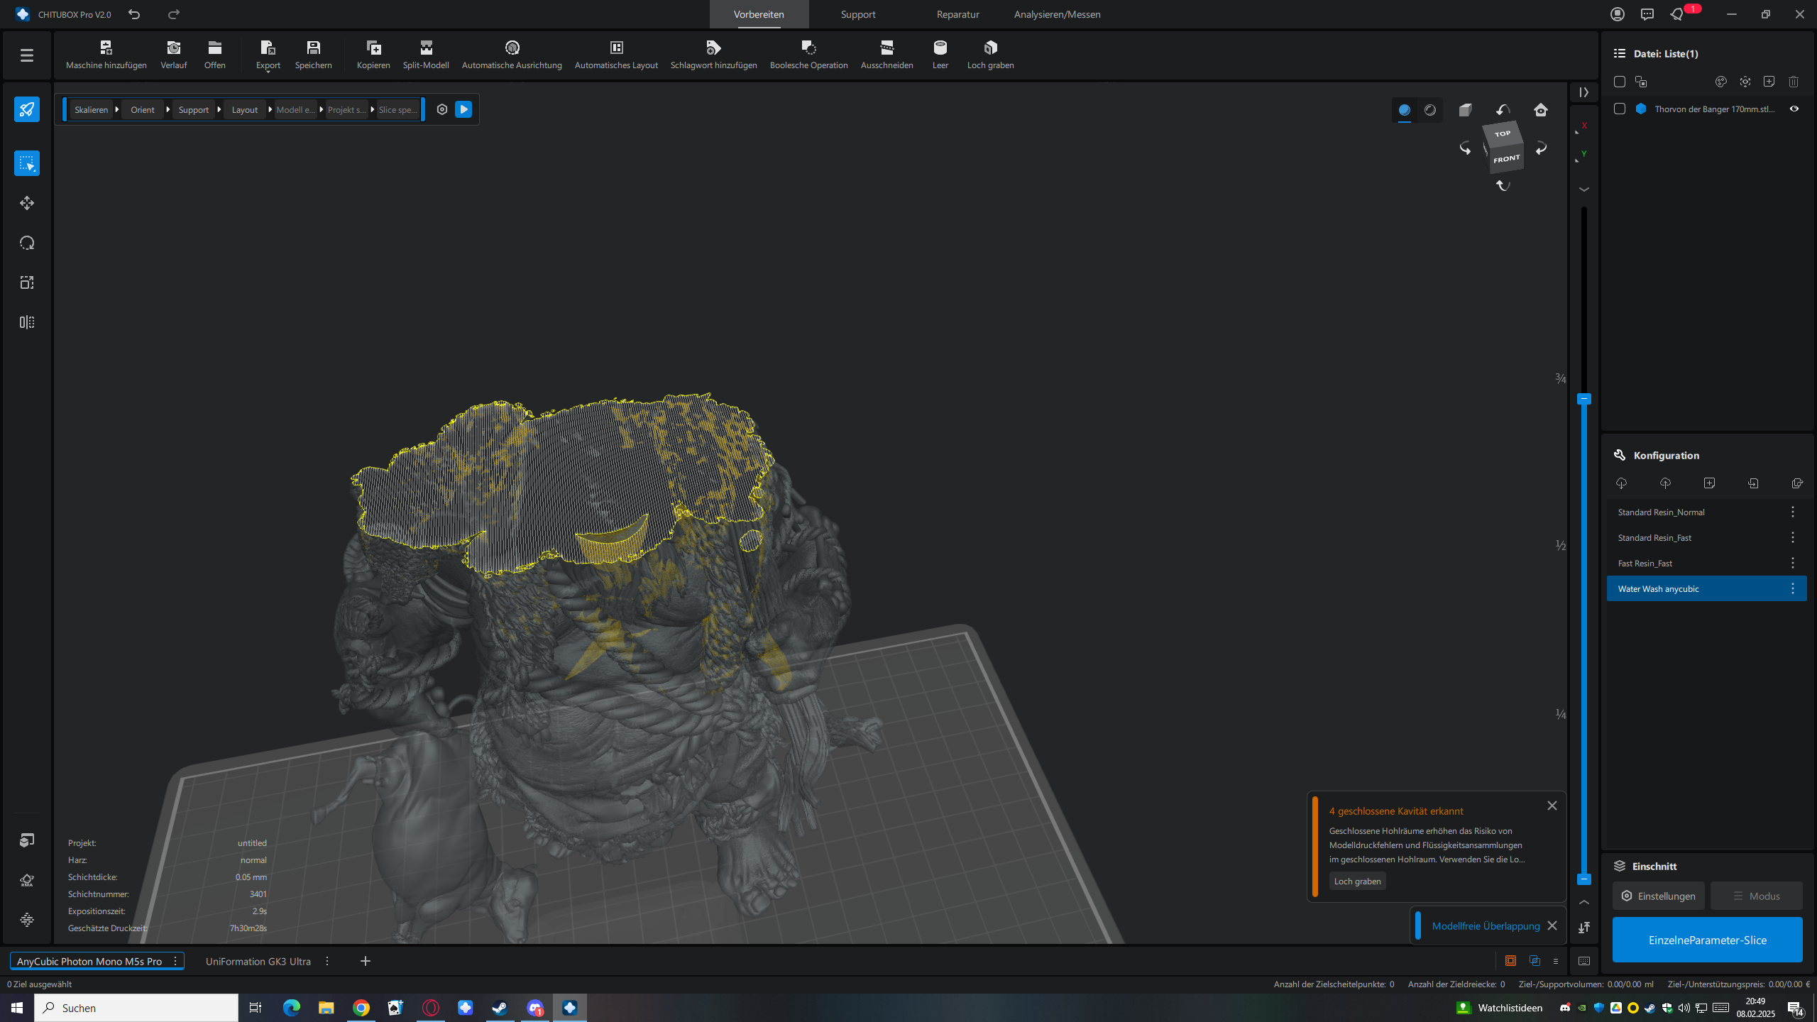This screenshot has width=1817, height=1022.
Task: Switch to the Analysieren/Messen tab
Action: (x=1058, y=14)
